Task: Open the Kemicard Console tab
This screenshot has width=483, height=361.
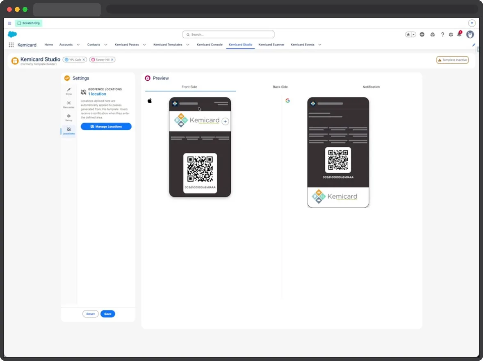Action: point(210,45)
